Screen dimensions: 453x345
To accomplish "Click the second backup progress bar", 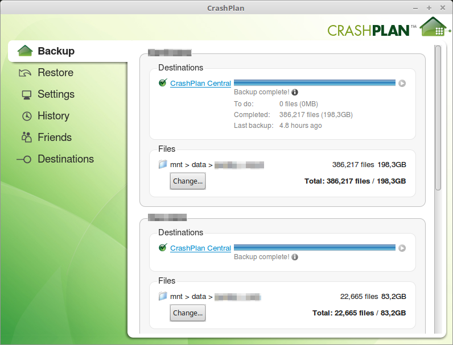I will tap(315, 248).
